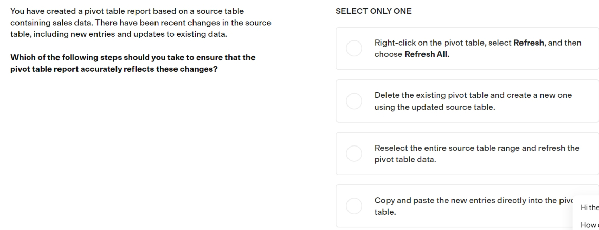Click the bold word 'Refresh' after 'select'
599x230 pixels.
pyautogui.click(x=529, y=43)
